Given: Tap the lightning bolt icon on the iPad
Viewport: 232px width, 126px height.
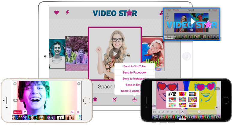Looking at the screenshot, I should click(x=67, y=12).
